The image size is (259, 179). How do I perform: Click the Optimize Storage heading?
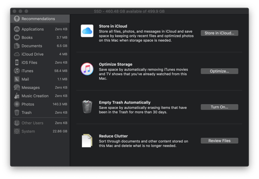[x=115, y=64]
